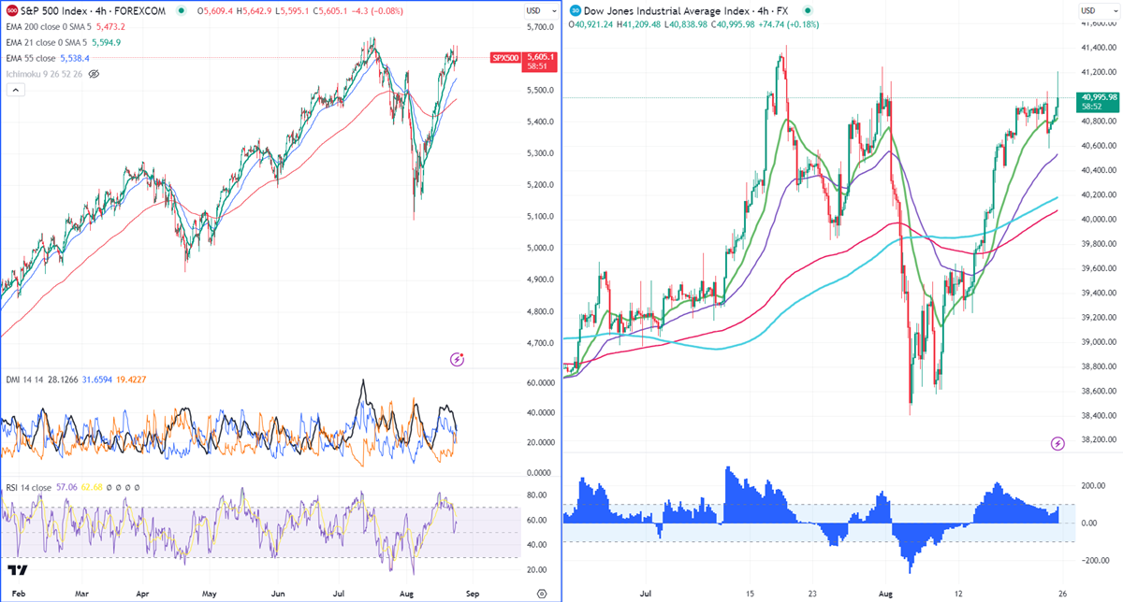This screenshot has width=1123, height=602.
Task: Select the EMA 200 close indicator legend
Action: coord(64,27)
